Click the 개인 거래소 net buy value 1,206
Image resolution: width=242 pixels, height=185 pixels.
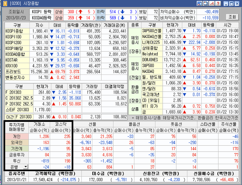pyautogui.click(x=44, y=136)
